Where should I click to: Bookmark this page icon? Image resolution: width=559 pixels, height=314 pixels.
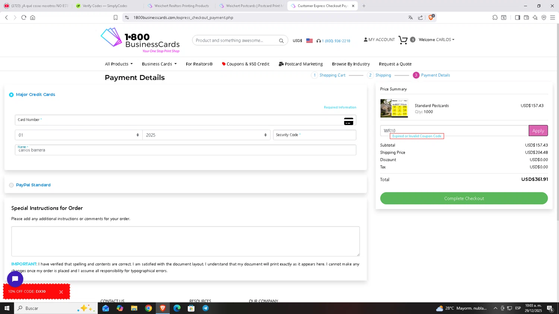(x=116, y=17)
